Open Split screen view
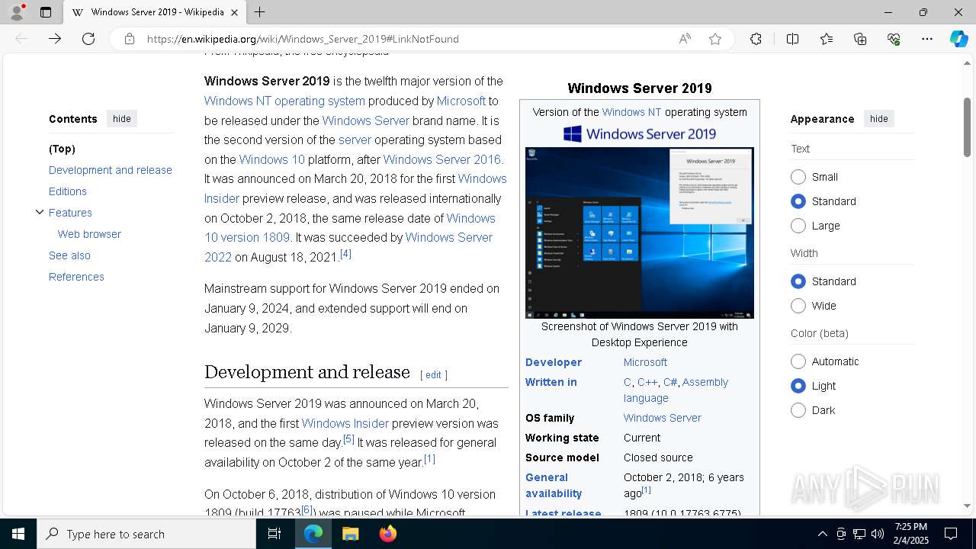The width and height of the screenshot is (976, 549). coord(792,39)
